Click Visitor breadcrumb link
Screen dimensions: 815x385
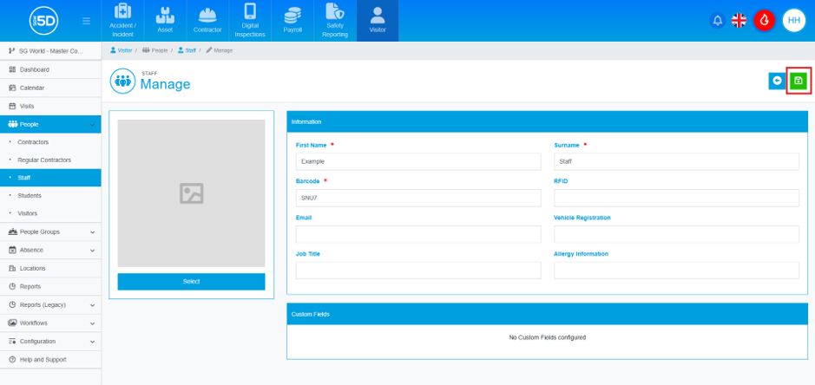122,50
